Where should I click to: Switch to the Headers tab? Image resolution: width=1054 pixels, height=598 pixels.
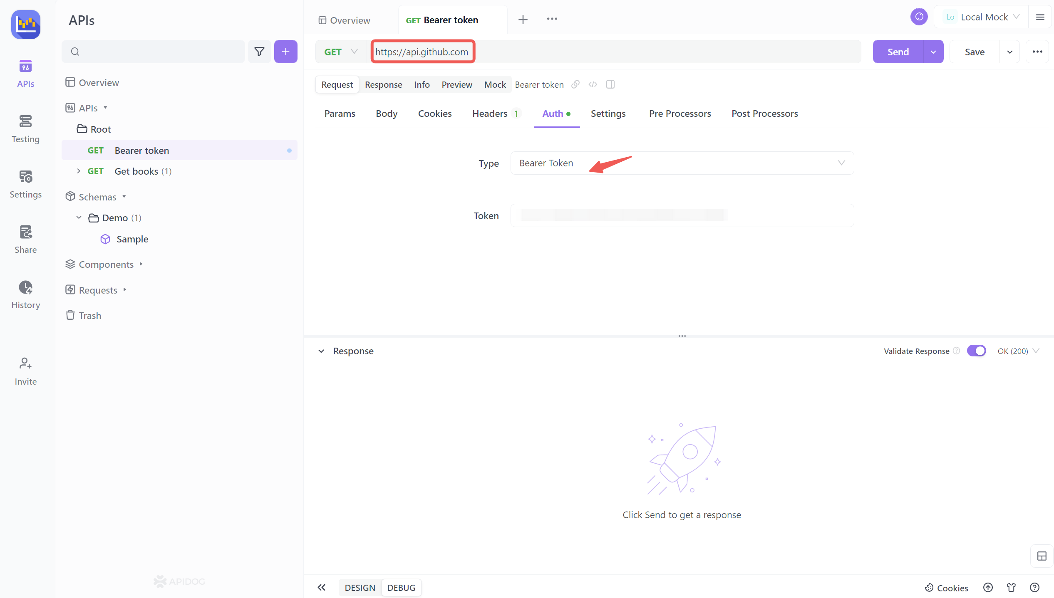pyautogui.click(x=490, y=114)
